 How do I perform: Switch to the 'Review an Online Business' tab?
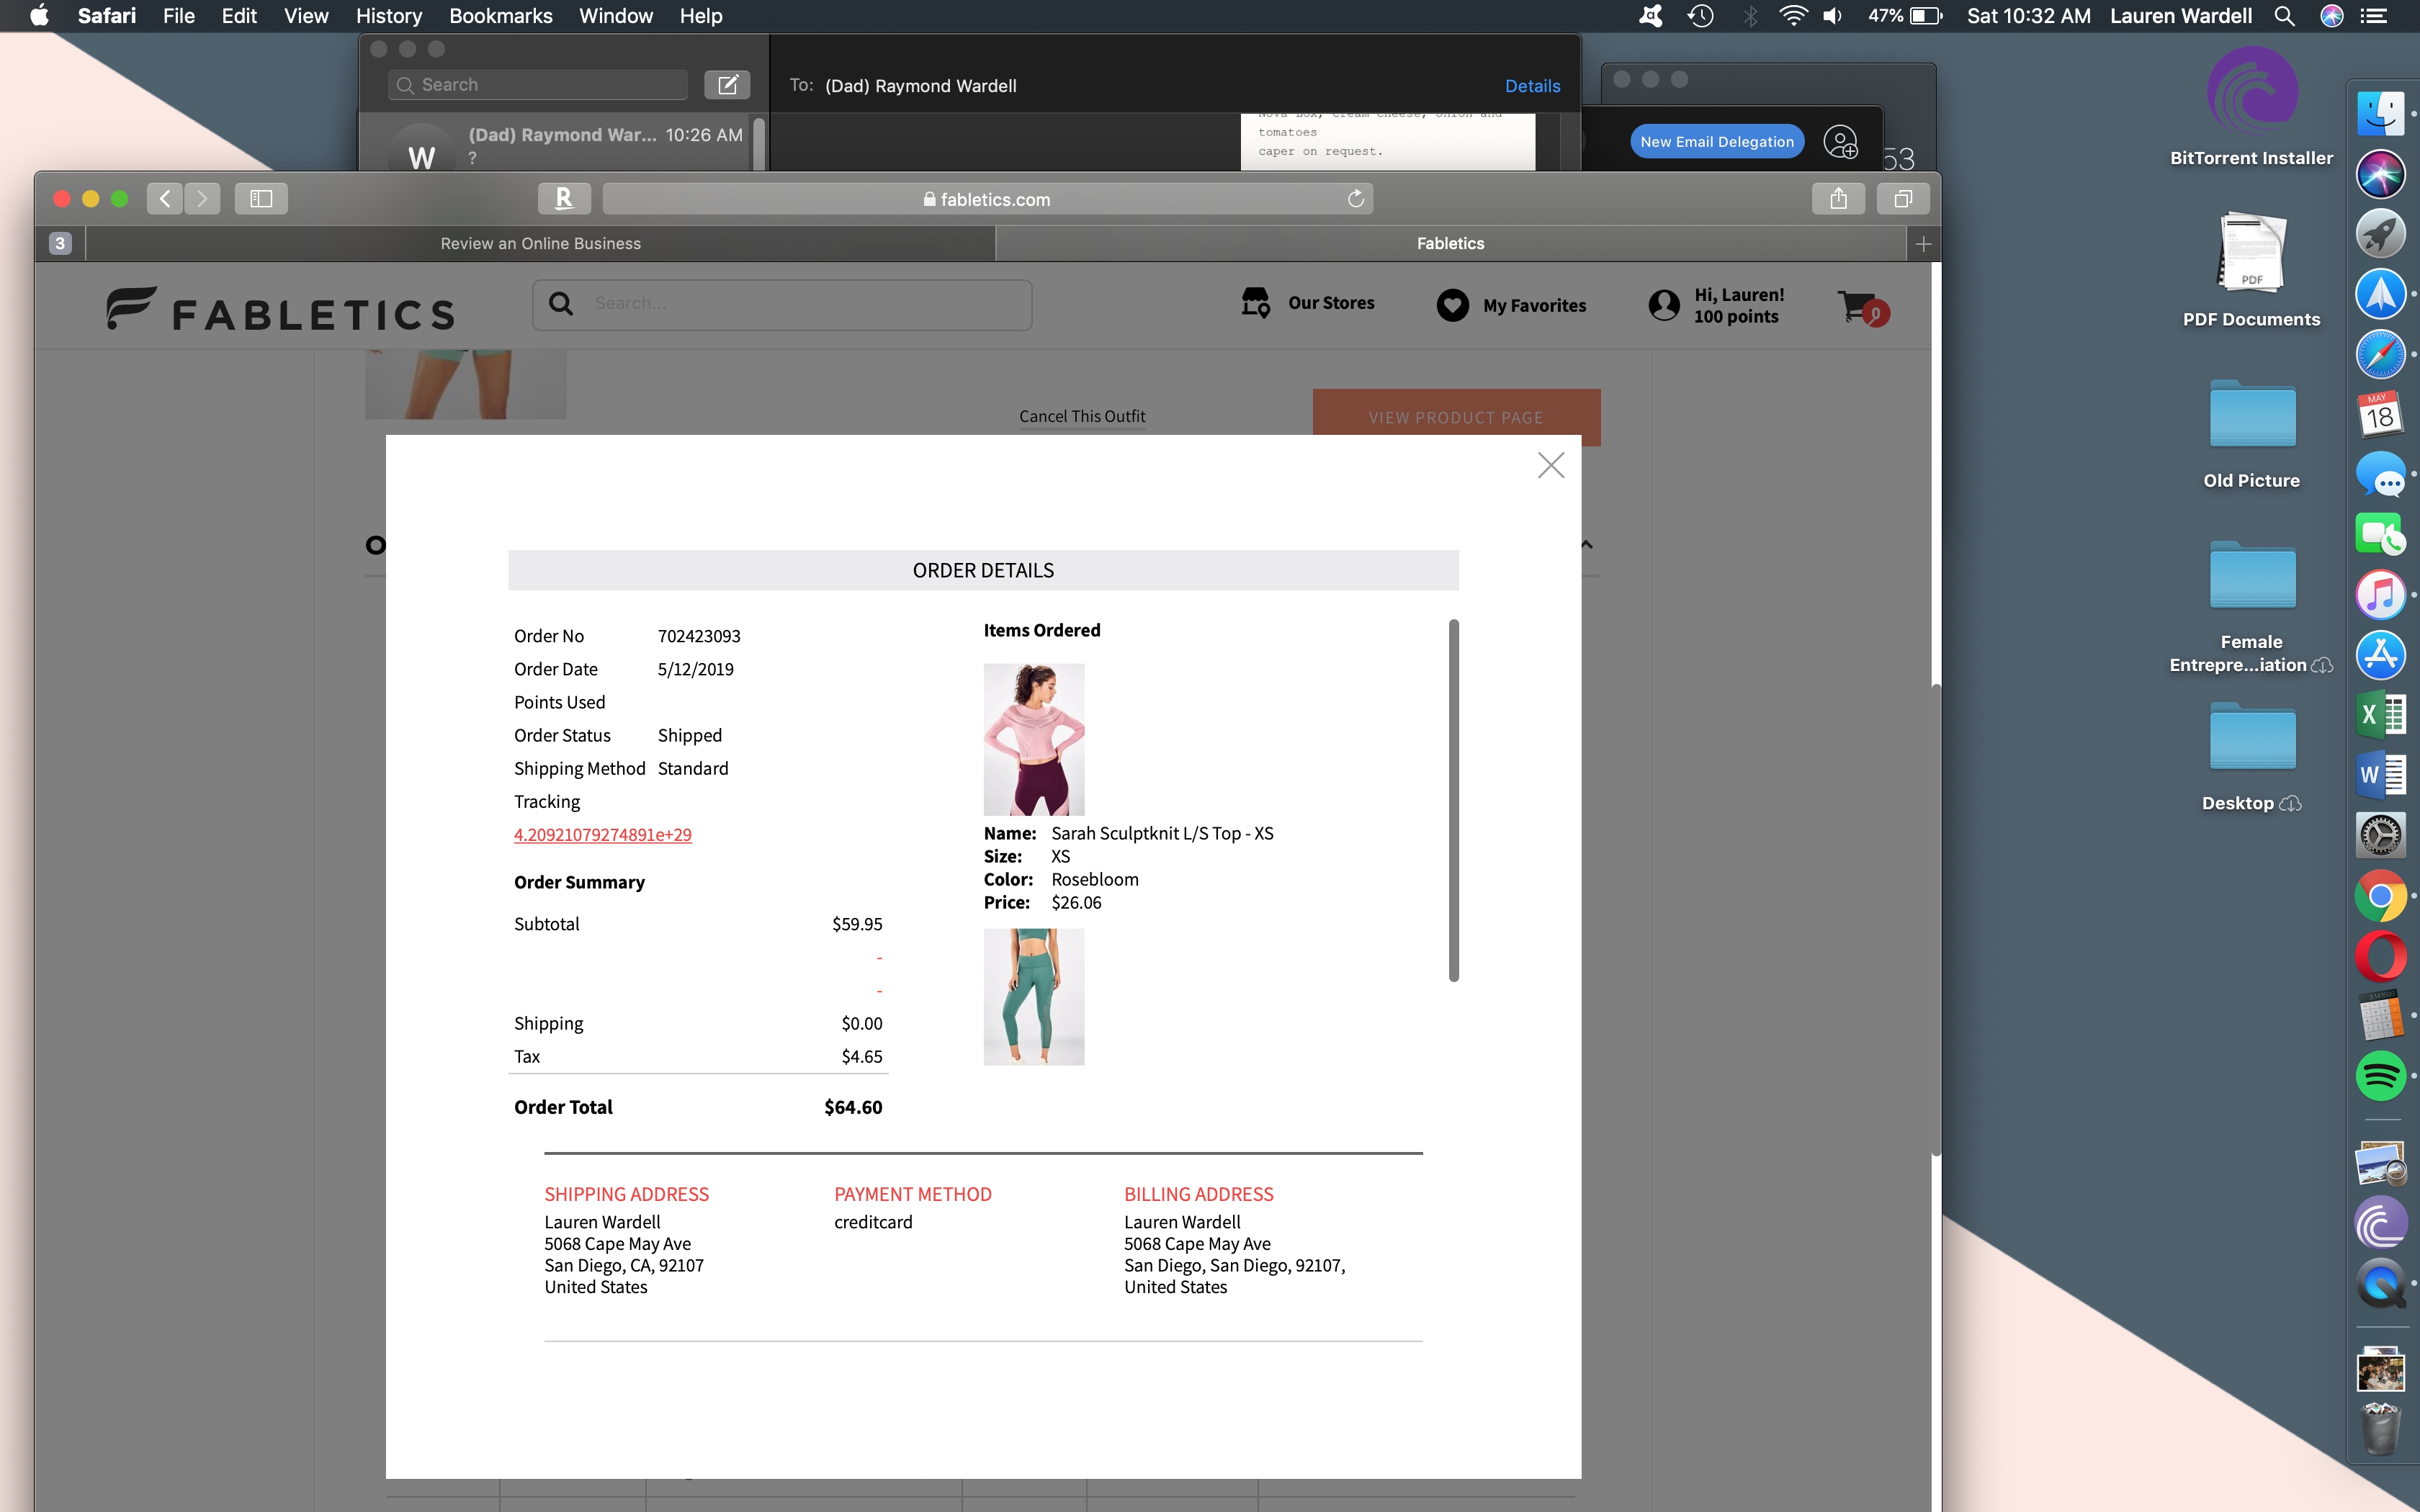tap(541, 242)
